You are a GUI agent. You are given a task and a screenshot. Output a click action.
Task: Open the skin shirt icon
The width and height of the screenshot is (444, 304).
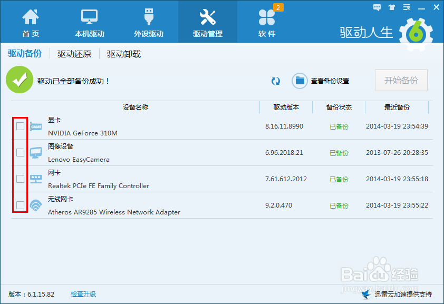point(392,7)
